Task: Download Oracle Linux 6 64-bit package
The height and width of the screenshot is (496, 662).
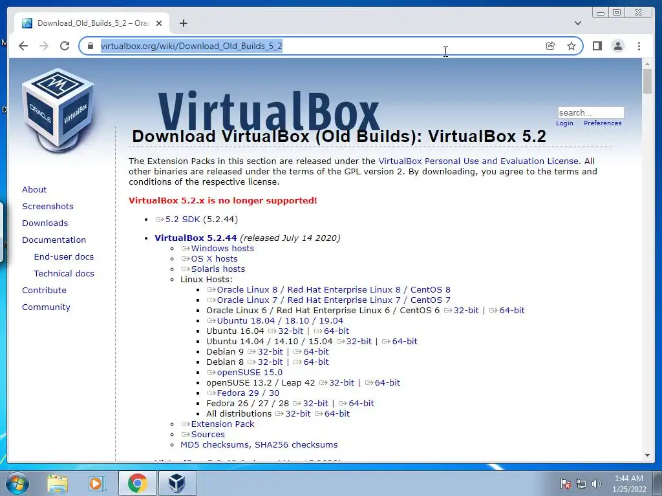Action: [x=507, y=311]
